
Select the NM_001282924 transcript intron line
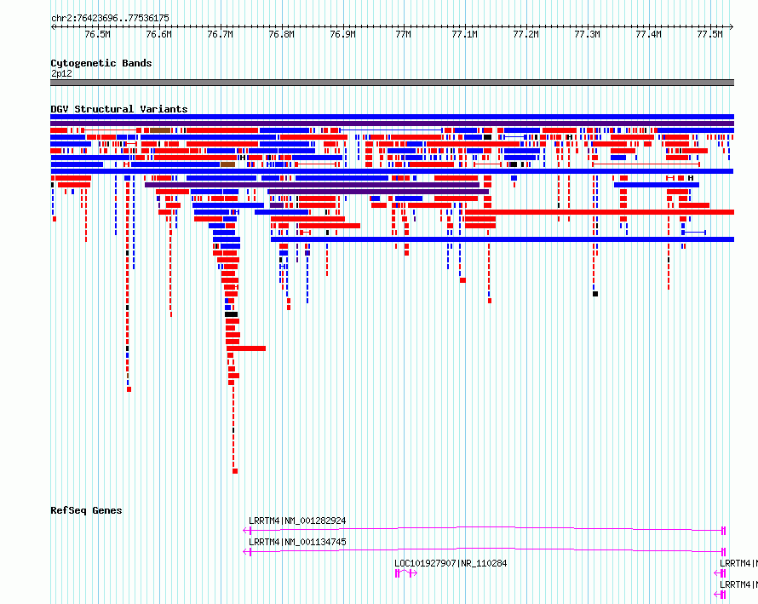click(485, 528)
